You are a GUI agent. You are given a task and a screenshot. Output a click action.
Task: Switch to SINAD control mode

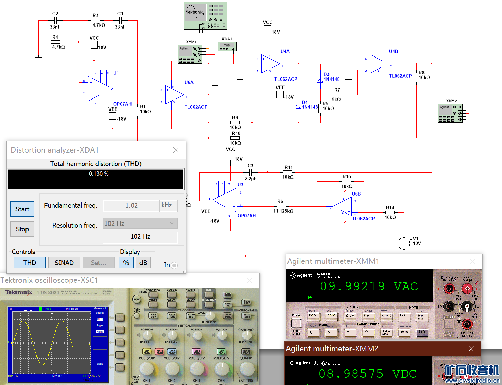tap(64, 263)
